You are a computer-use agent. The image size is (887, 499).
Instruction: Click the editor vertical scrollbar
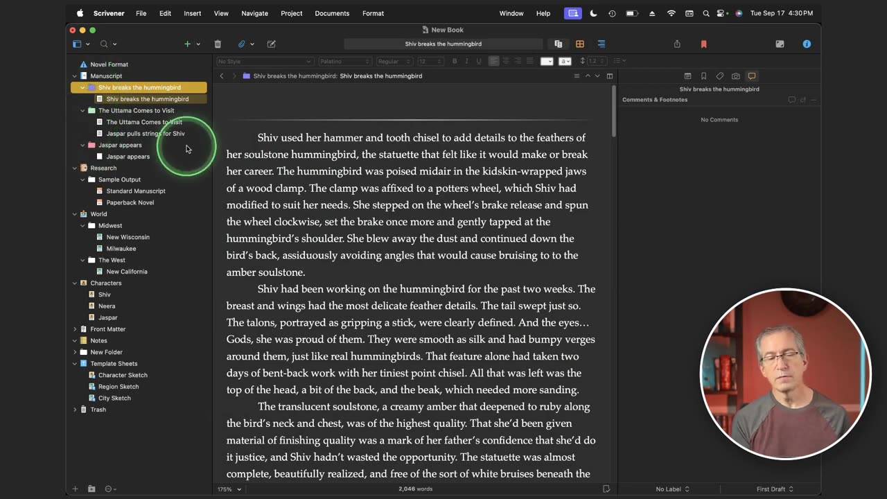pyautogui.click(x=614, y=111)
